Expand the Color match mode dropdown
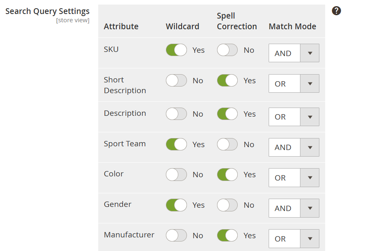The image size is (378, 251). coord(294,178)
